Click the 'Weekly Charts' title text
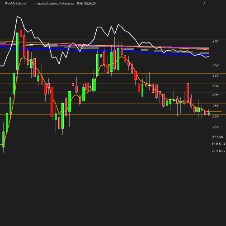 click(15, 3)
